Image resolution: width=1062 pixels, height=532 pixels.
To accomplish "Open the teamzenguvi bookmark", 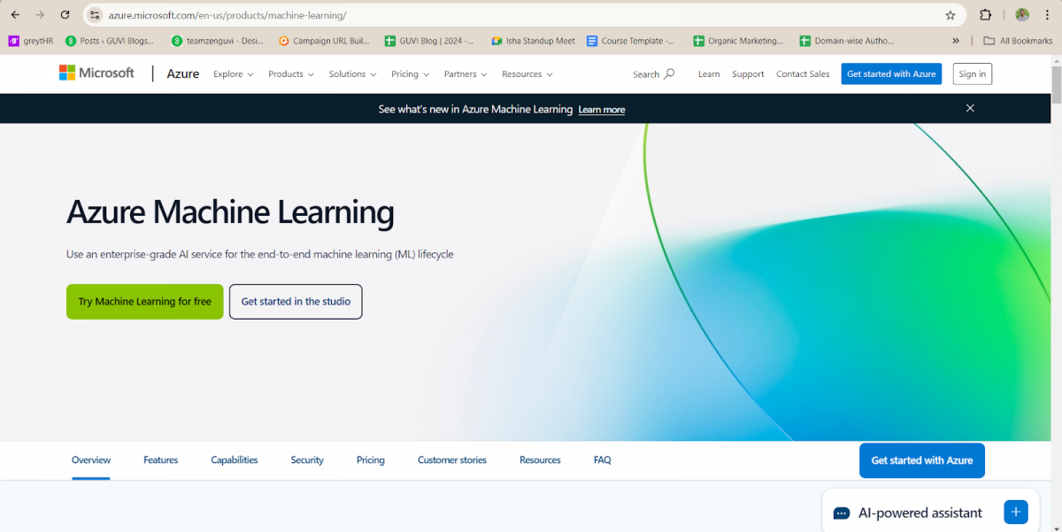I will click(x=218, y=41).
